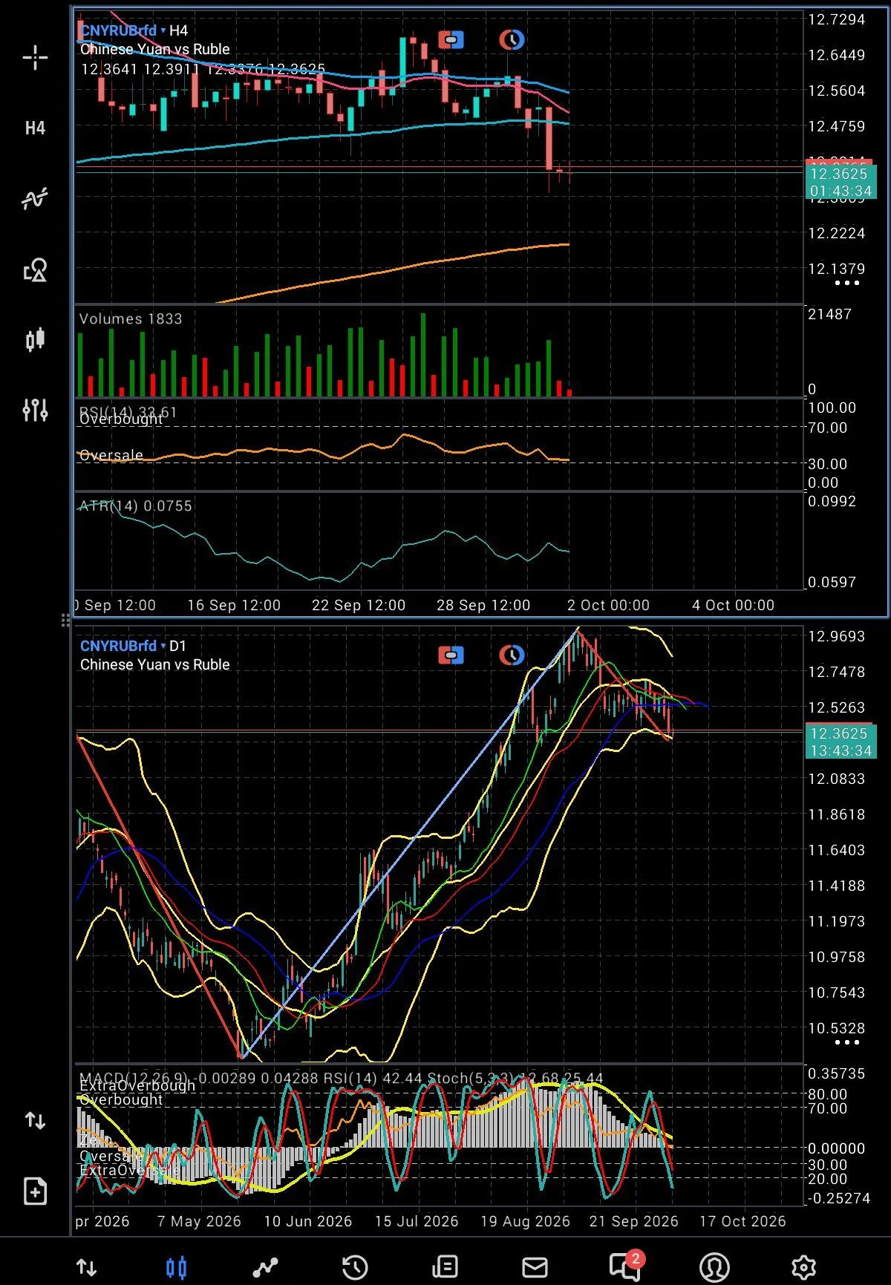The width and height of the screenshot is (891, 1285).
Task: Open the Settings gear icon
Action: tap(803, 1267)
